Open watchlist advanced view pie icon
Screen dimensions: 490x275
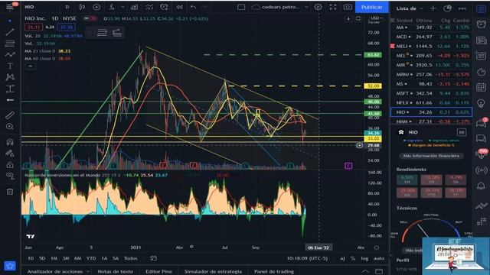447,8
